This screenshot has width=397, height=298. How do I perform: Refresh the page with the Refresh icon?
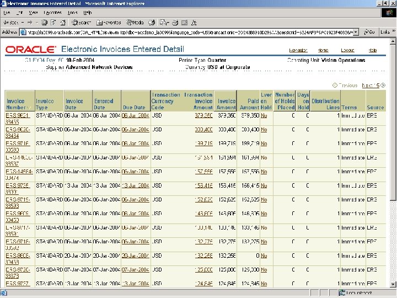(x=53, y=23)
